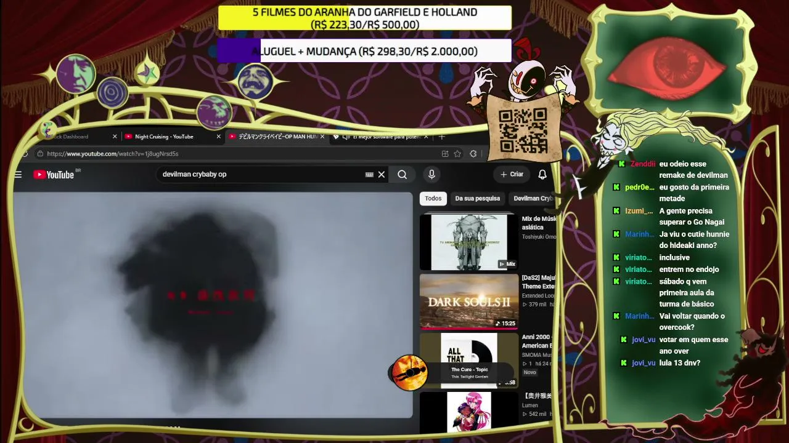The height and width of the screenshot is (443, 789).
Task: Click the Criar create button
Action: pos(512,175)
